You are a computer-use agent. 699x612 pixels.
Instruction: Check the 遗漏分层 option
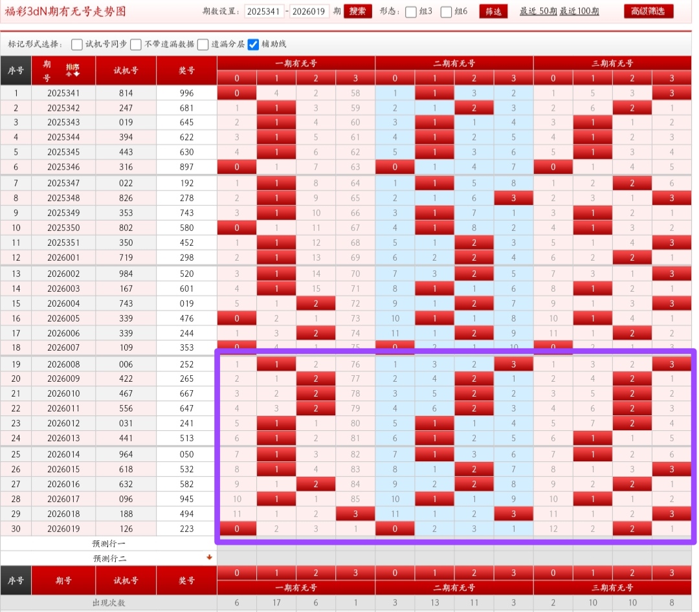pos(203,45)
